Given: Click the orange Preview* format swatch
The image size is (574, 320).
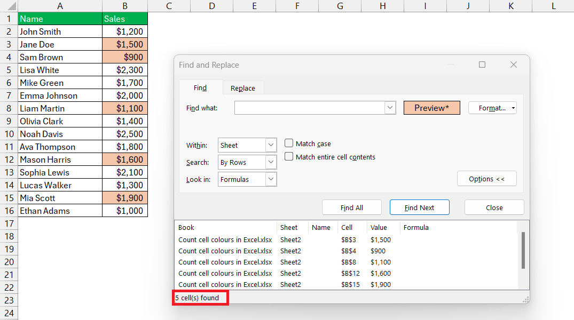Looking at the screenshot, I should point(432,108).
